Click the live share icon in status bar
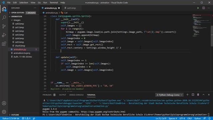 click(x=34, y=118)
